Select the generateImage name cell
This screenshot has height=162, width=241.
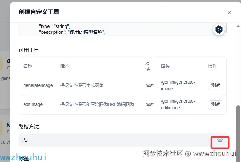click(x=38, y=85)
